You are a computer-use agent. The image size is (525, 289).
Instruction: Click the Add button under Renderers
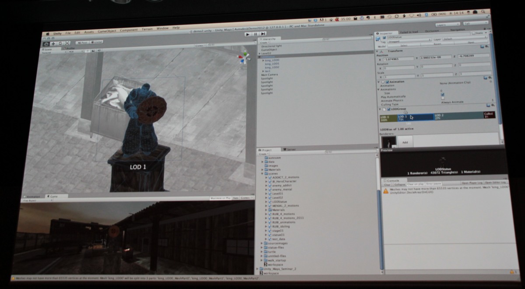405,142
